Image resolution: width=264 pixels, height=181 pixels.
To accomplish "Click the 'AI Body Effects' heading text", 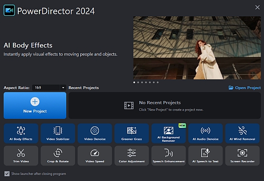I will pos(28,45).
